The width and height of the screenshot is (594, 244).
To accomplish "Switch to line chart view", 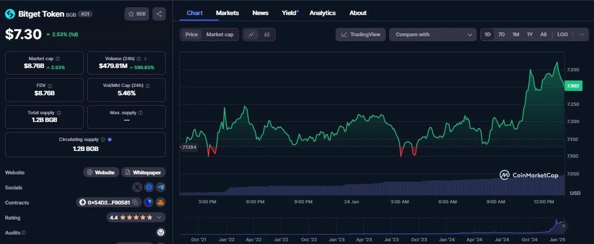I will pyautogui.click(x=251, y=35).
